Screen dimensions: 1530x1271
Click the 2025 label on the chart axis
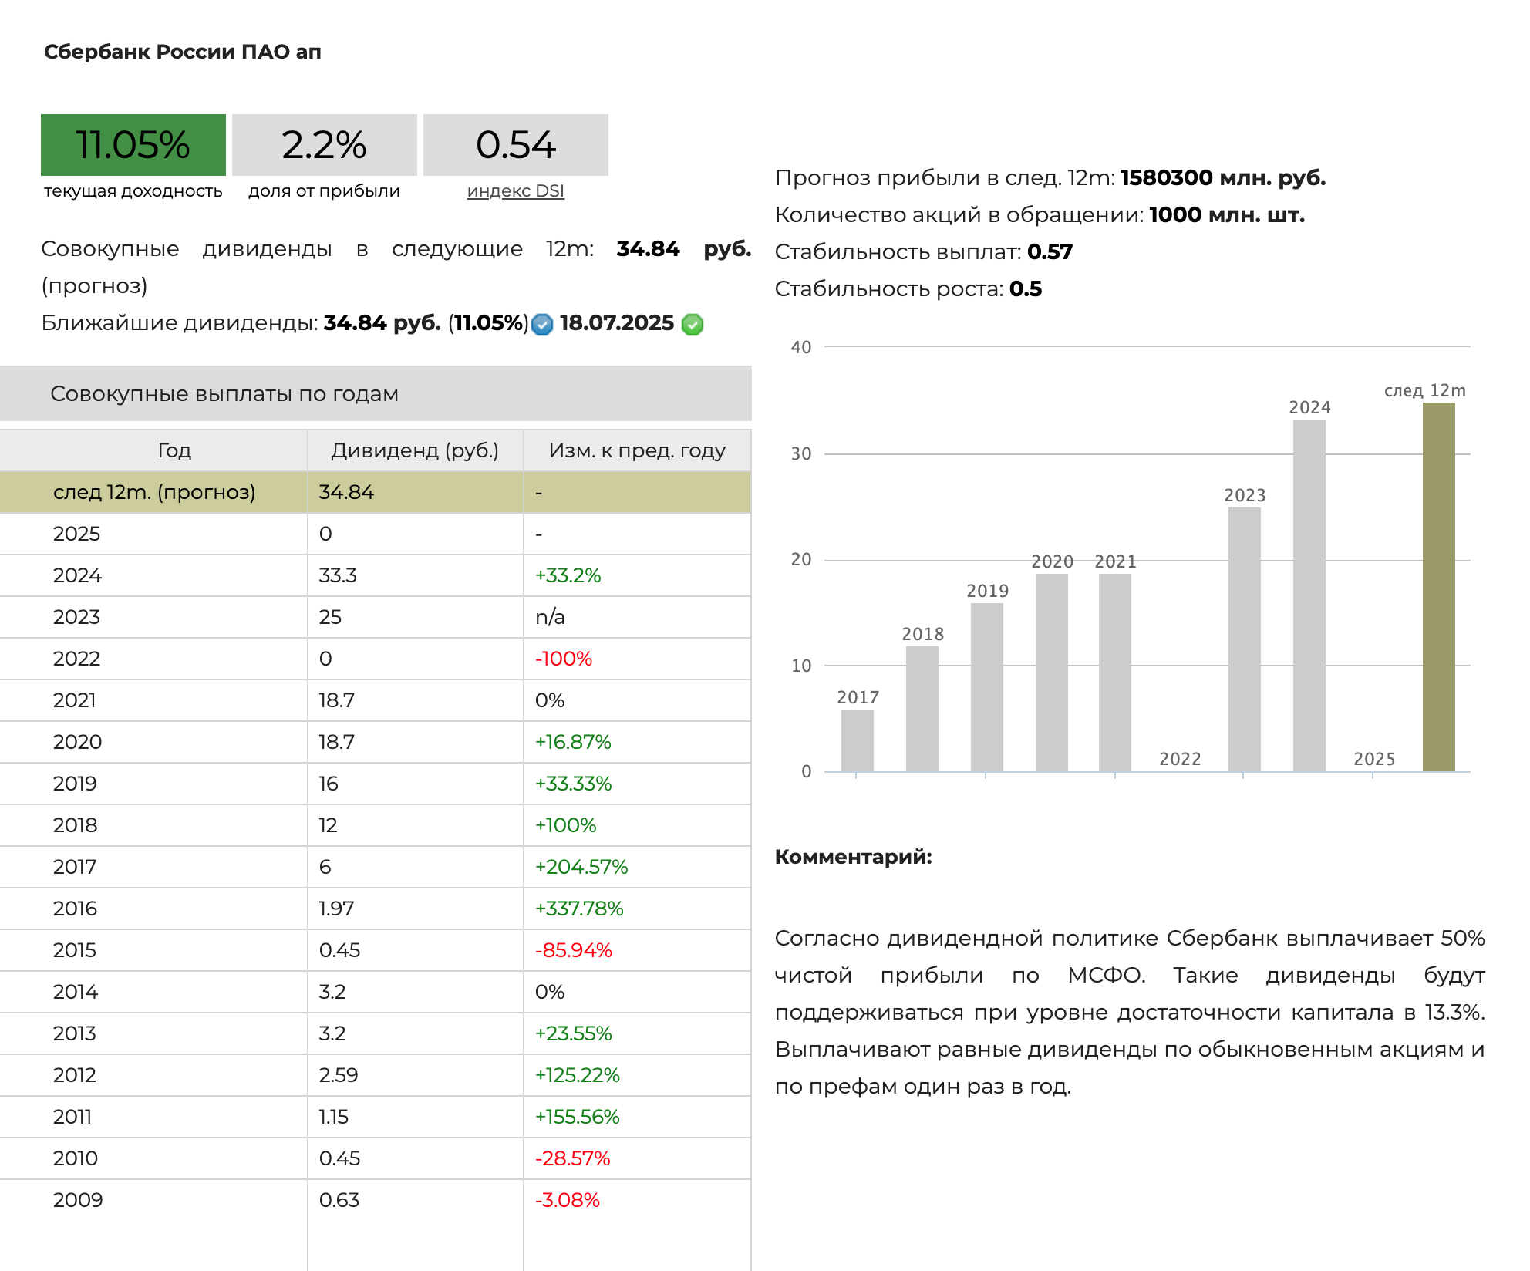pos(1374,759)
